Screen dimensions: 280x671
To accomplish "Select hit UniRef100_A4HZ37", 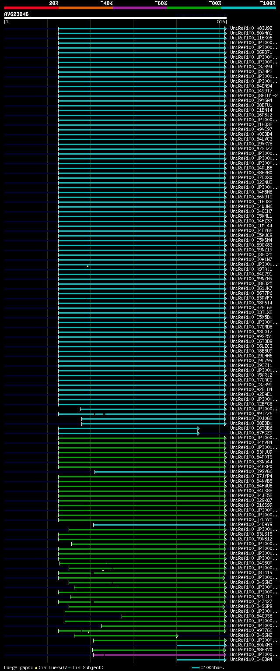I will point(251,221).
